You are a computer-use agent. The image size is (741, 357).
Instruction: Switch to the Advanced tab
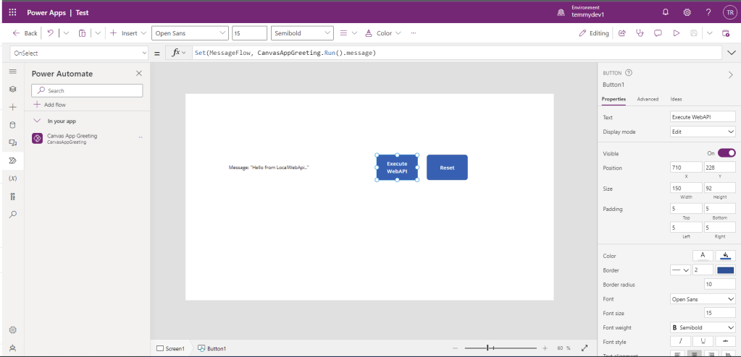(648, 99)
